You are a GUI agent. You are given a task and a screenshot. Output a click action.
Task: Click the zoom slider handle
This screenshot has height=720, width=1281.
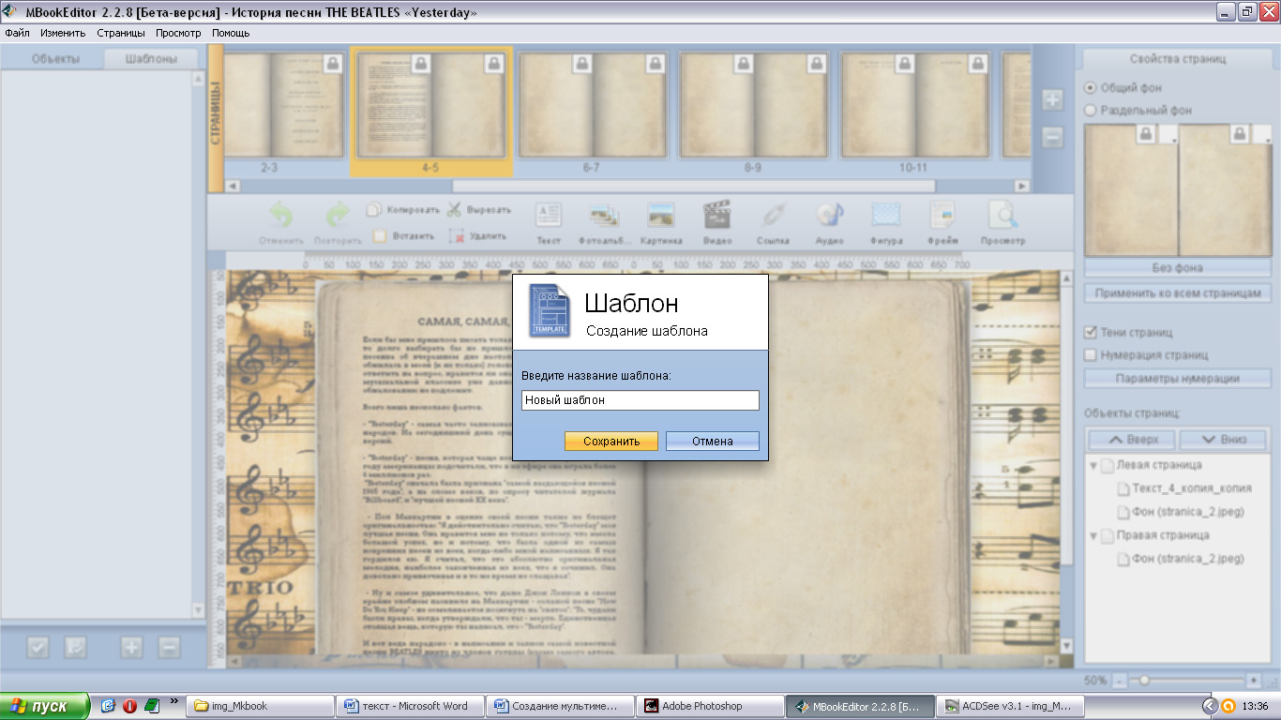pyautogui.click(x=1144, y=680)
